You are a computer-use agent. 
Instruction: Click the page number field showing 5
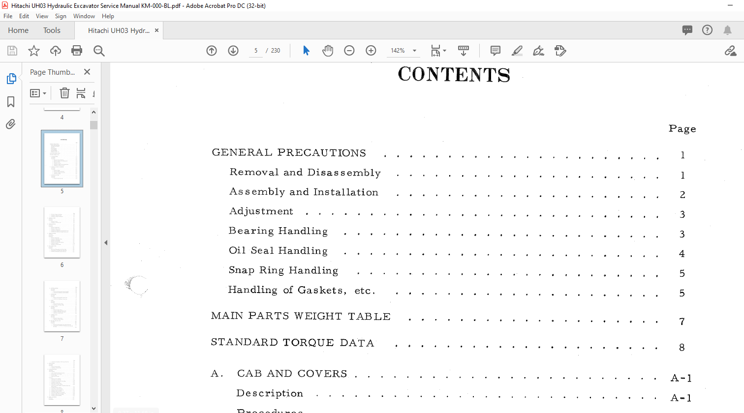[256, 51]
